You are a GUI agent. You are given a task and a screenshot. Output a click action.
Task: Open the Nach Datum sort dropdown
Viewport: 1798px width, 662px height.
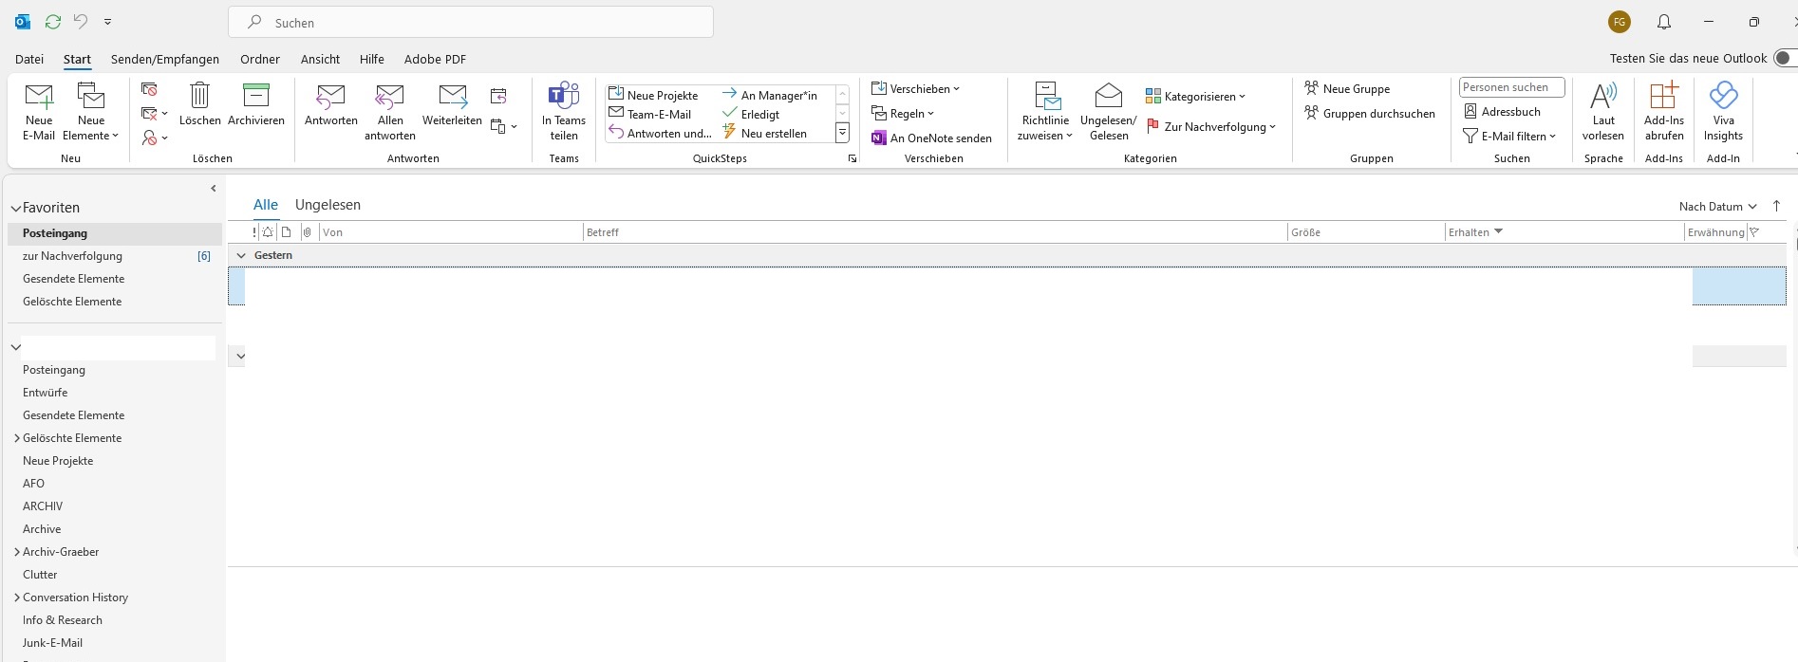tap(1718, 206)
